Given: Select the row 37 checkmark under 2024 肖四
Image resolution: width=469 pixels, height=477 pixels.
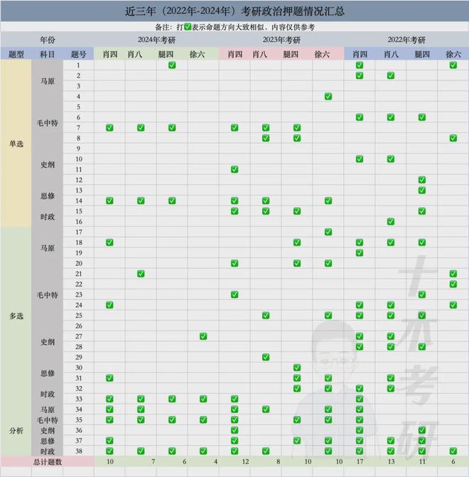Looking at the screenshot, I should [109, 441].
